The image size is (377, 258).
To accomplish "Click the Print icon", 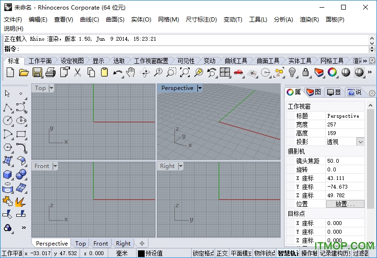I will click(x=50, y=72).
